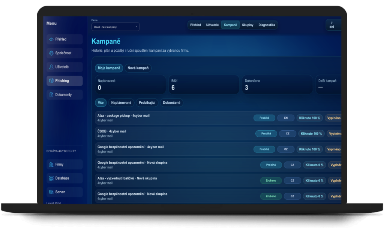
Task: Open the Skupiny top tab
Action: pyautogui.click(x=247, y=25)
